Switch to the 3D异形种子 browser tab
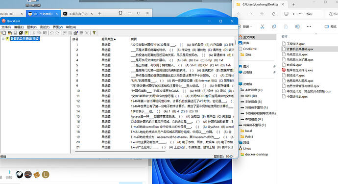This screenshot has width=338, height=184. [78, 14]
